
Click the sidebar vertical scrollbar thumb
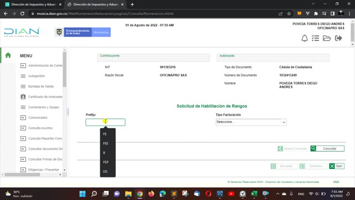click(64, 69)
